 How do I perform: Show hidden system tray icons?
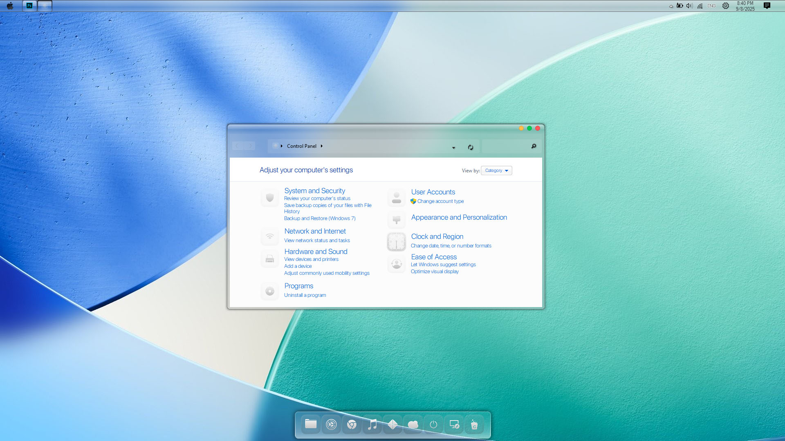click(671, 6)
